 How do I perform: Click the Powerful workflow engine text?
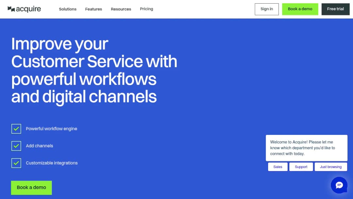pyautogui.click(x=52, y=129)
